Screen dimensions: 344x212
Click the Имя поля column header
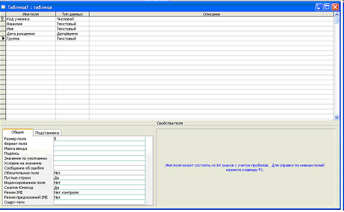coord(31,14)
